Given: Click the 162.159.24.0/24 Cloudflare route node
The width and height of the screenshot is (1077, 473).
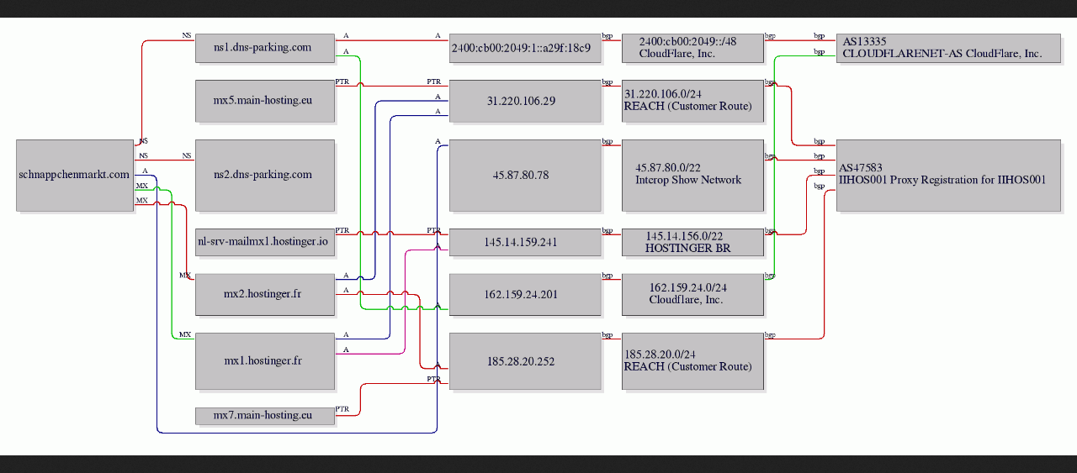Looking at the screenshot, I should [692, 294].
